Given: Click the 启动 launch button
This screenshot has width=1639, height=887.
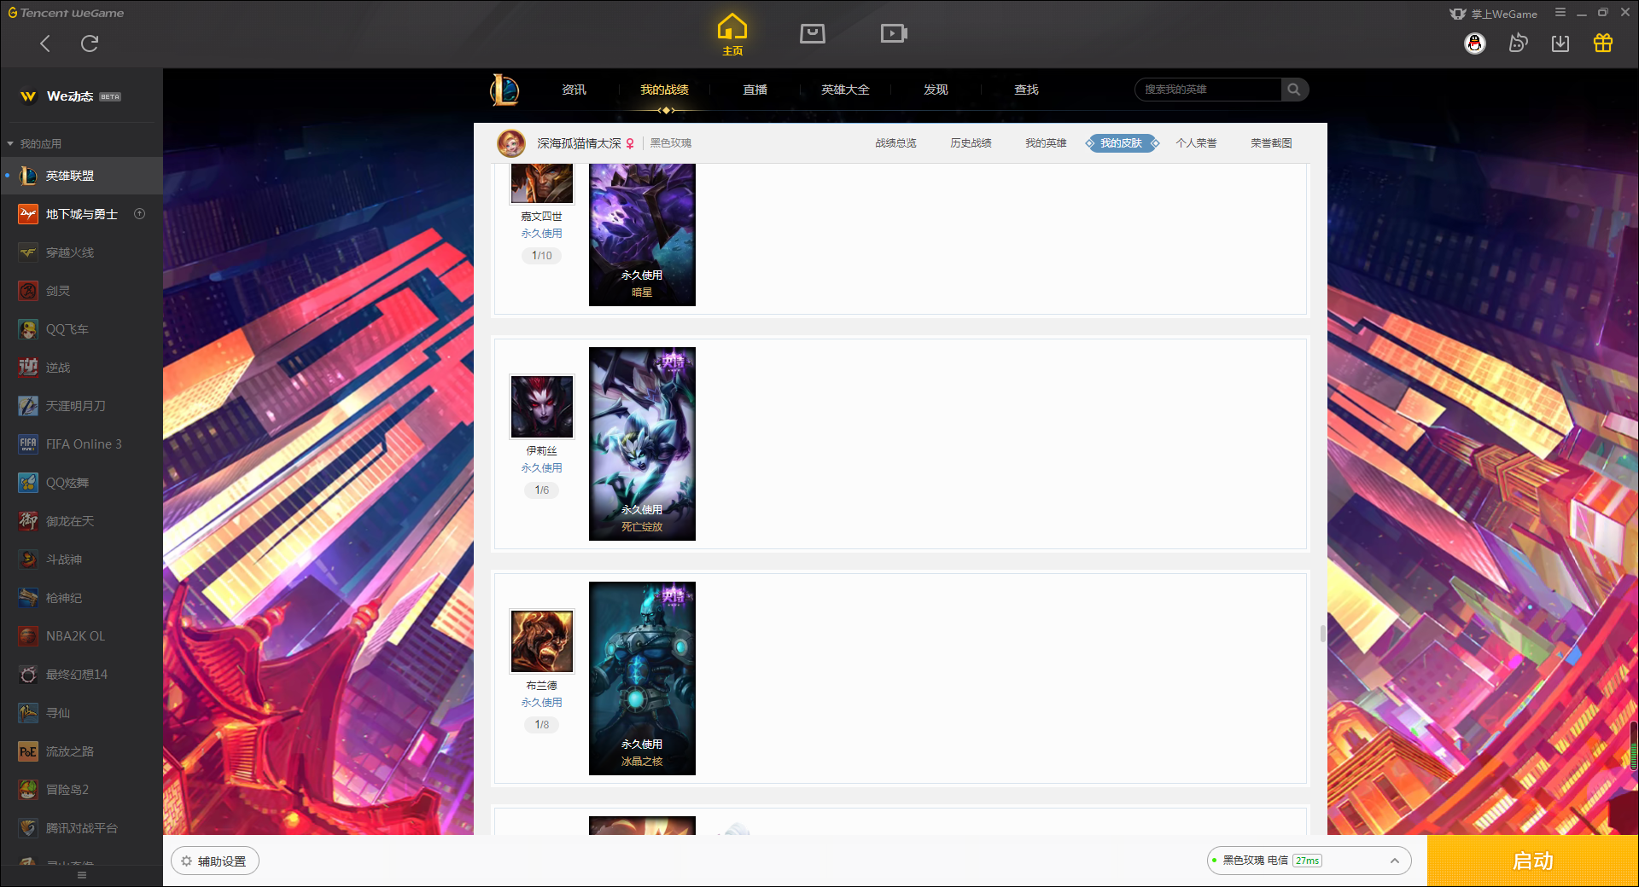Looking at the screenshot, I should point(1532,861).
